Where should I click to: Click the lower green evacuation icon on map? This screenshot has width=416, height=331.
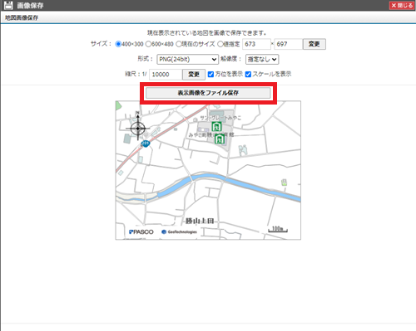click(220, 139)
